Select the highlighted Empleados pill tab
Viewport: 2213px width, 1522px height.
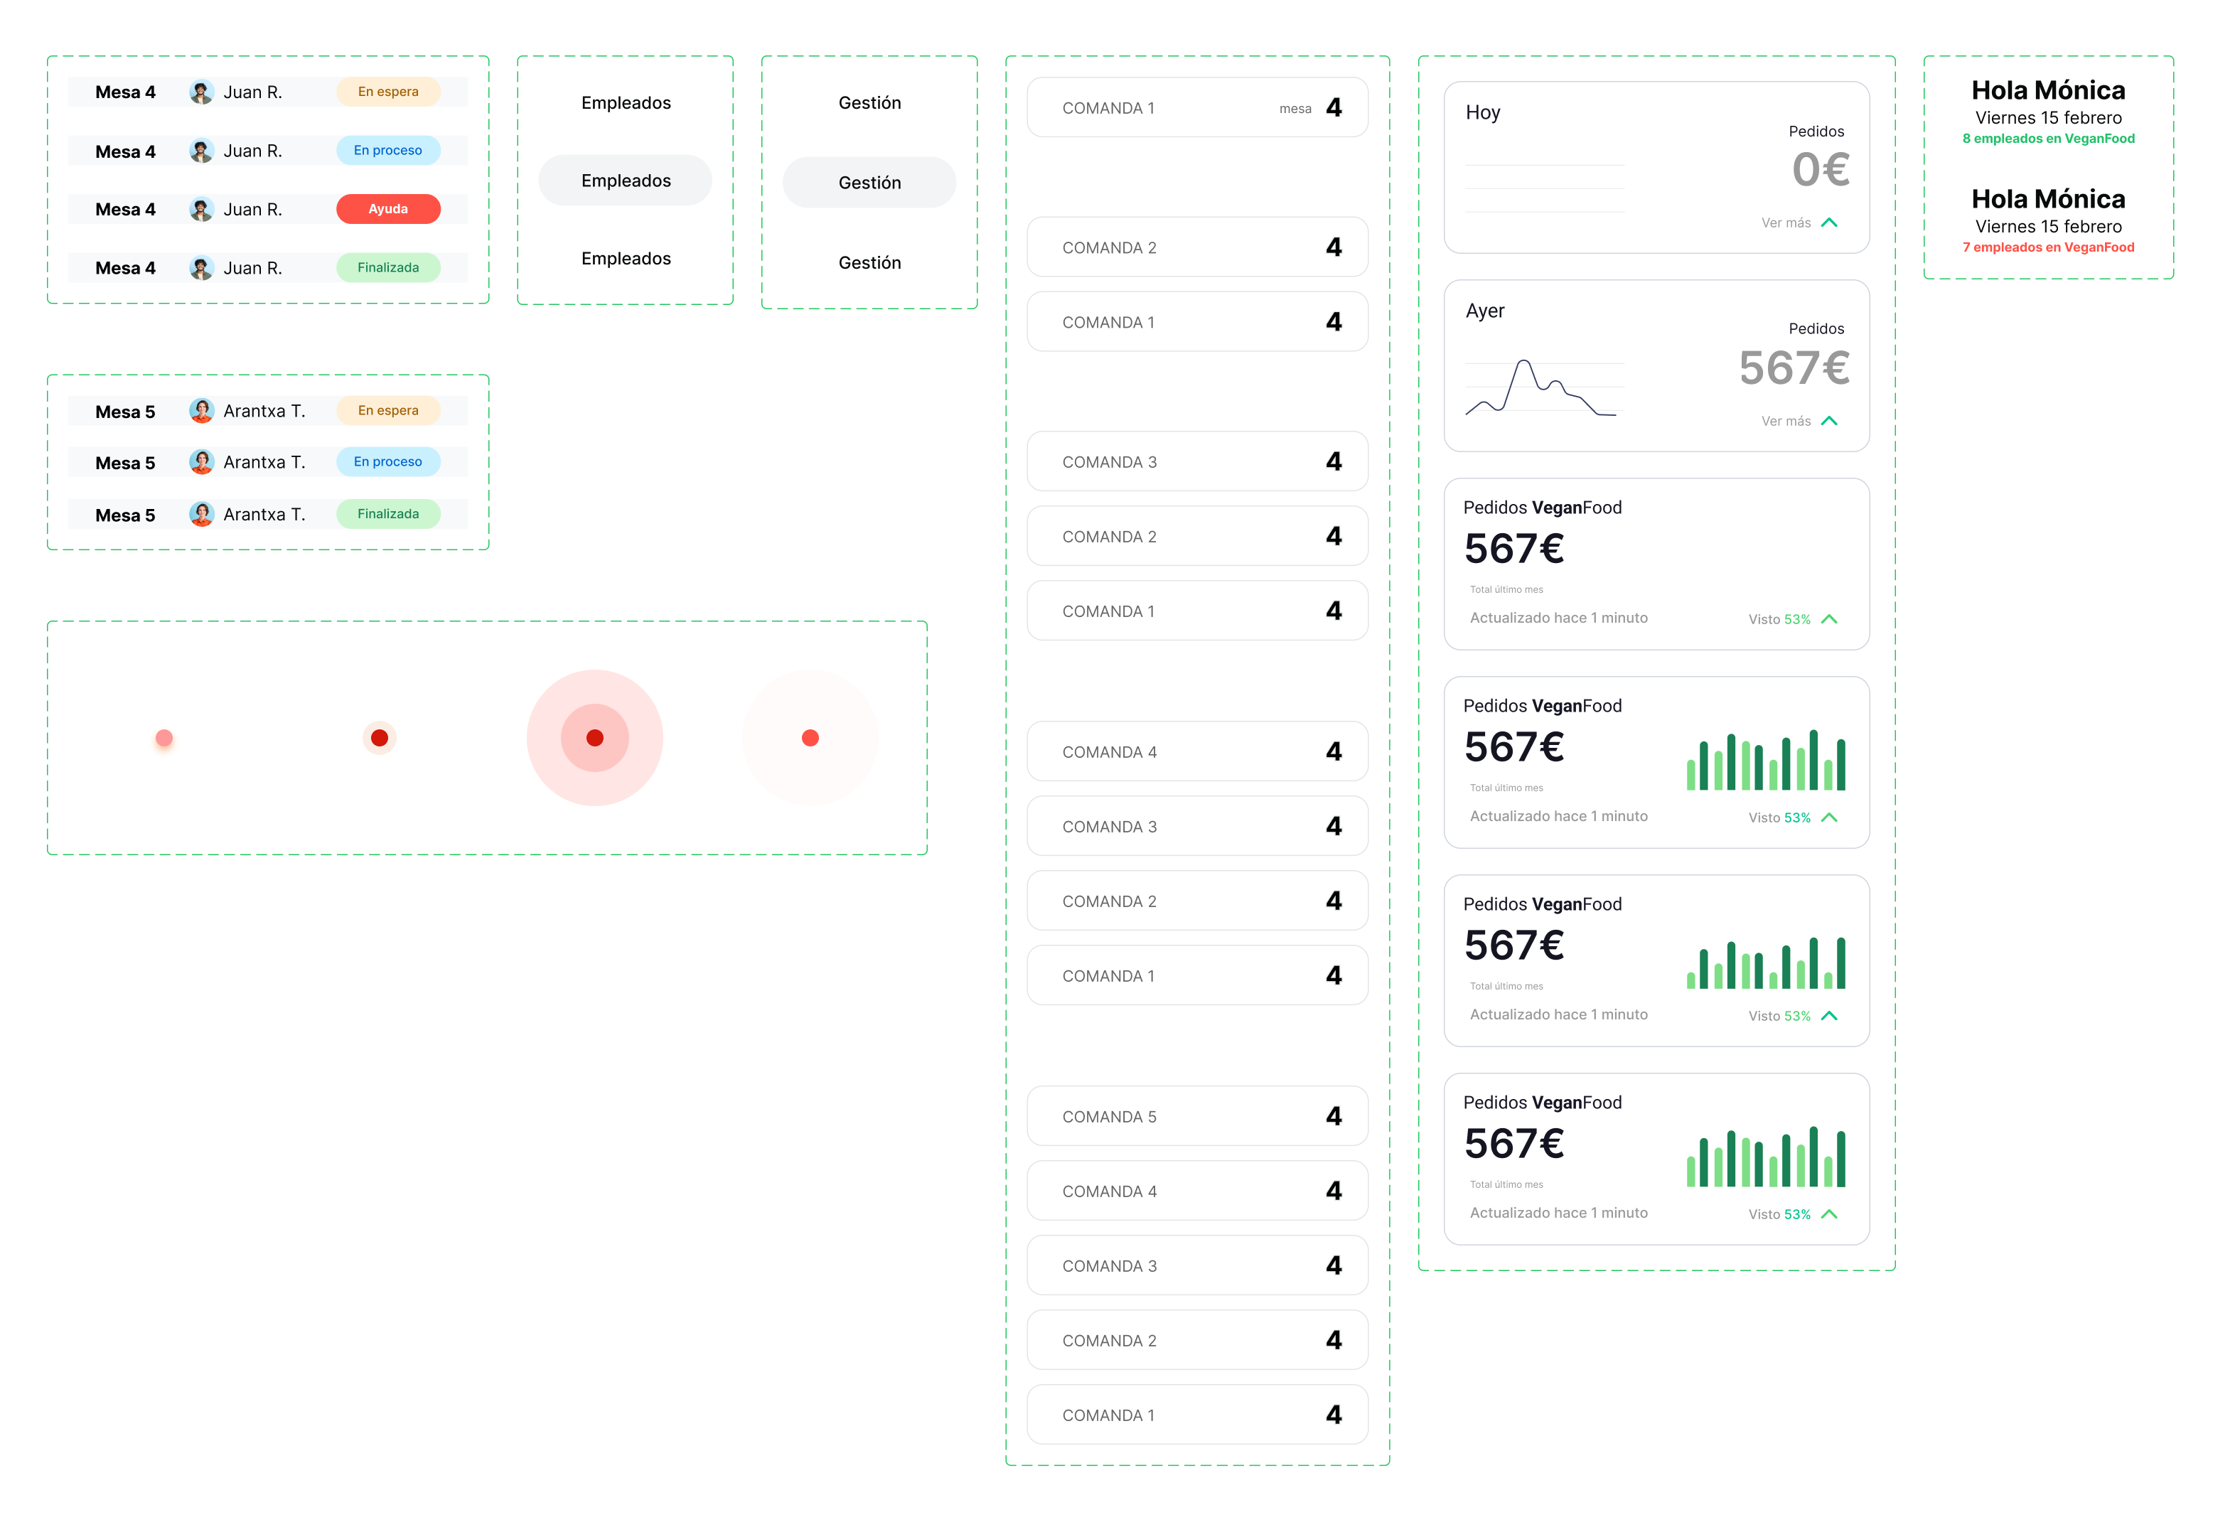coord(626,181)
